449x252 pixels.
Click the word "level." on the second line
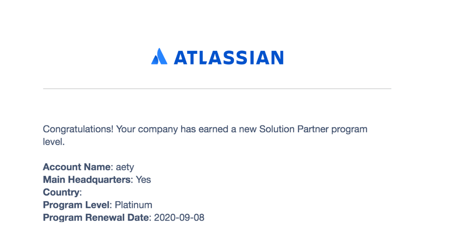point(54,142)
